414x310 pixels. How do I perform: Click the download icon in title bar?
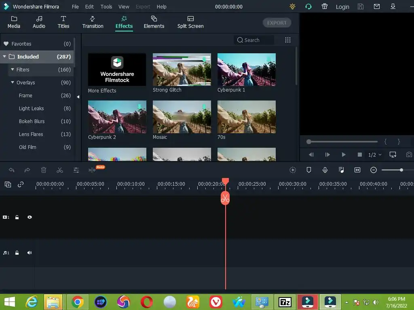click(393, 6)
